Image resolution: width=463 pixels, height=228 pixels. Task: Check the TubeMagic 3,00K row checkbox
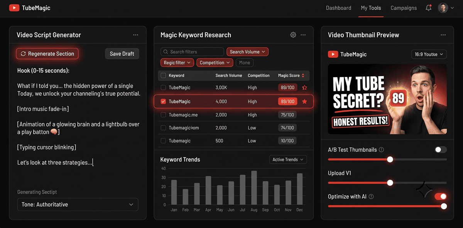pos(163,88)
